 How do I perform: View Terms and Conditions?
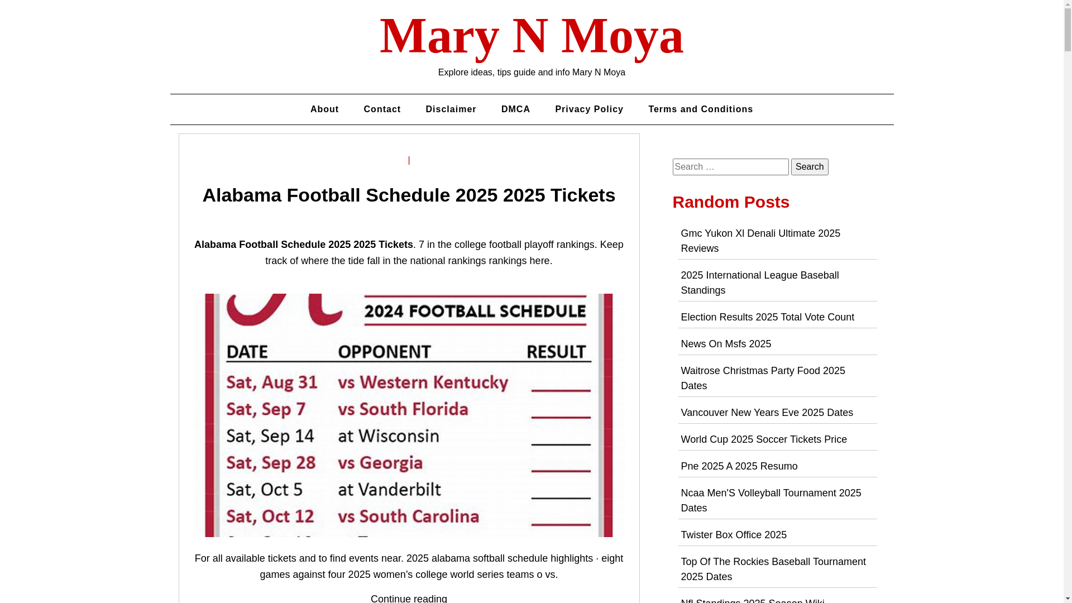point(700,109)
